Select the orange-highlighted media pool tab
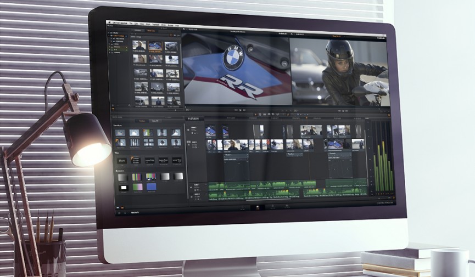 click(151, 31)
